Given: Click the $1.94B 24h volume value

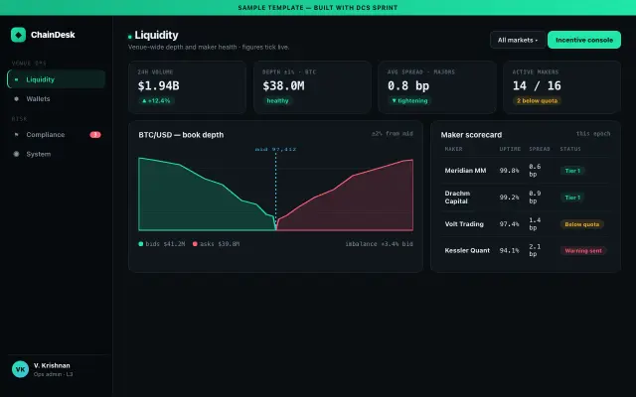Looking at the screenshot, I should tap(158, 86).
